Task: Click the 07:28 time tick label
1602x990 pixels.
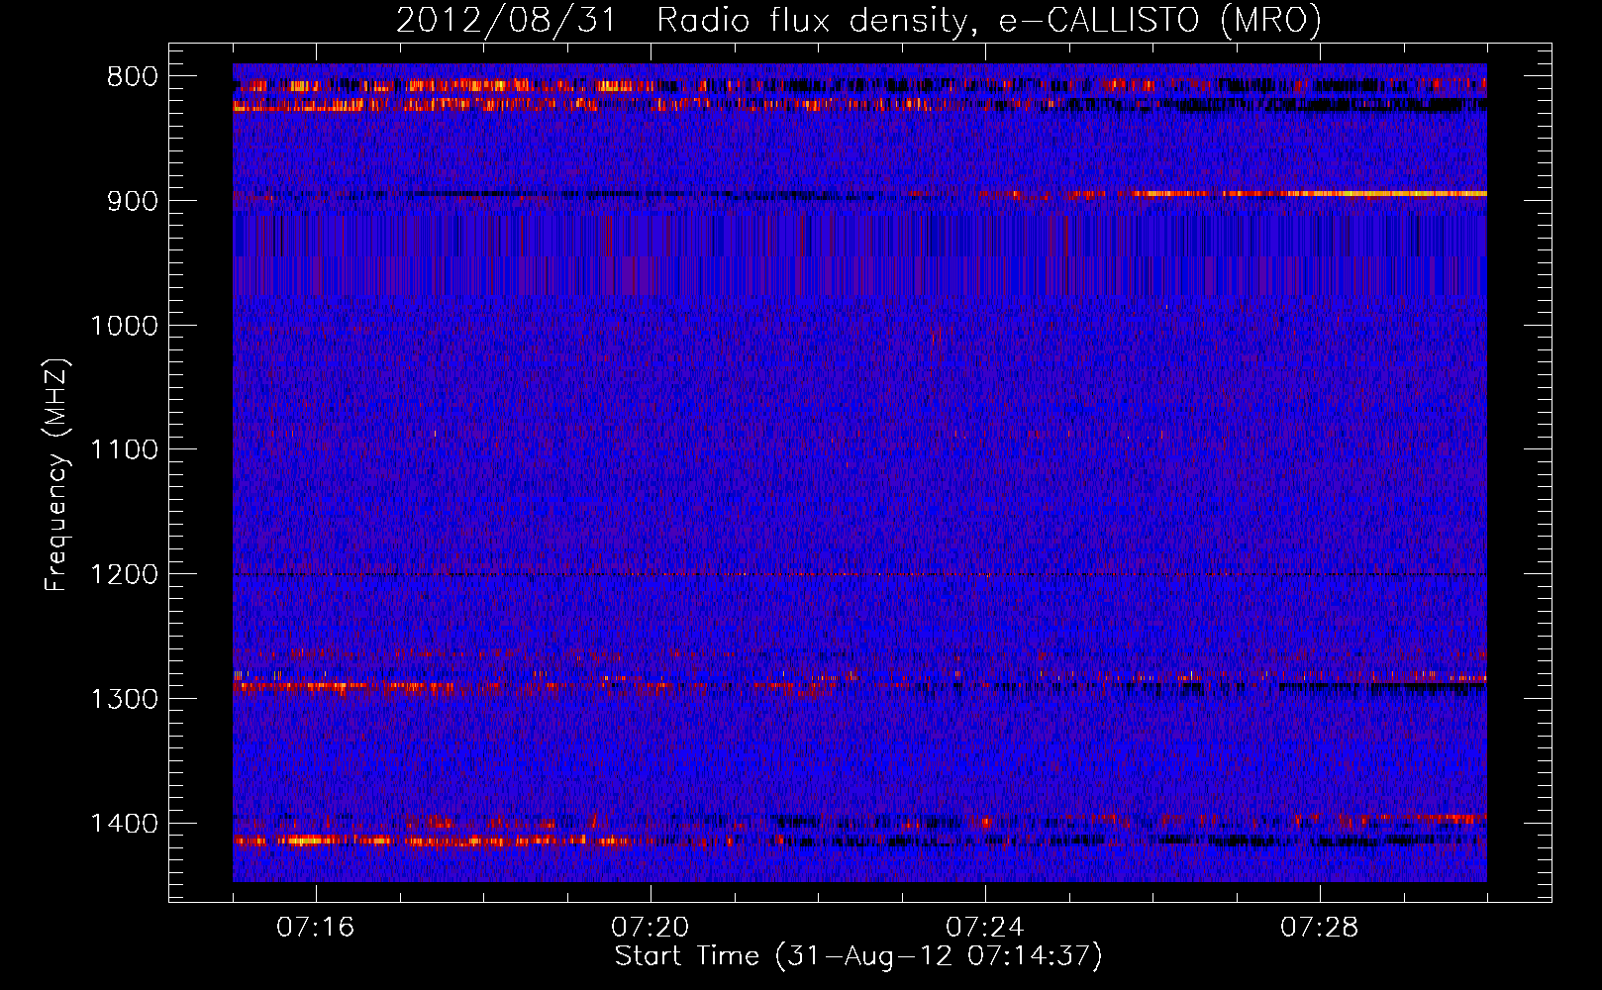Action: (1319, 928)
